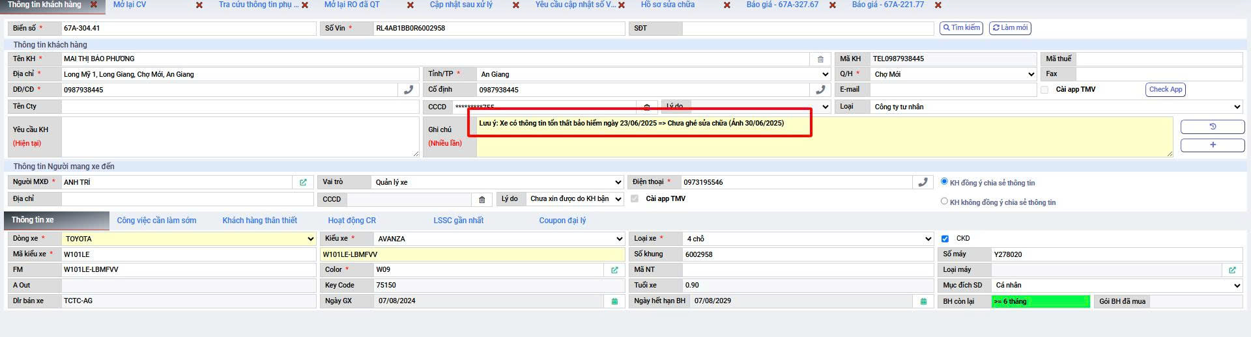Open the Vai trò dropdown

point(618,182)
